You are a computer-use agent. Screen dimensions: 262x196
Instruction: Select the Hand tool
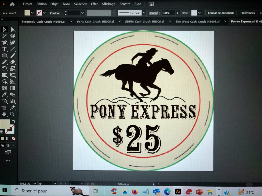(4, 114)
